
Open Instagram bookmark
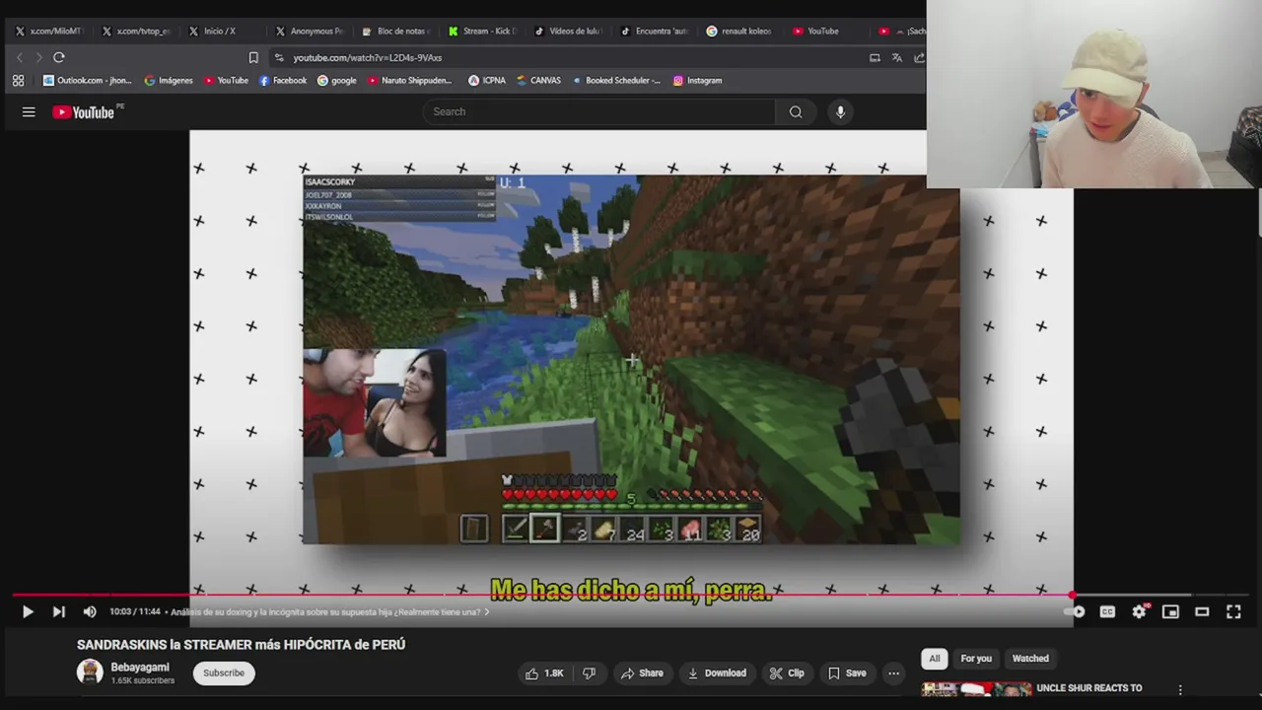(697, 81)
